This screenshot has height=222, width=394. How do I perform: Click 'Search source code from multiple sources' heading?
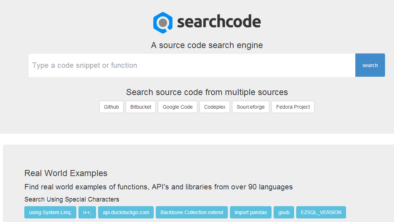(x=207, y=92)
